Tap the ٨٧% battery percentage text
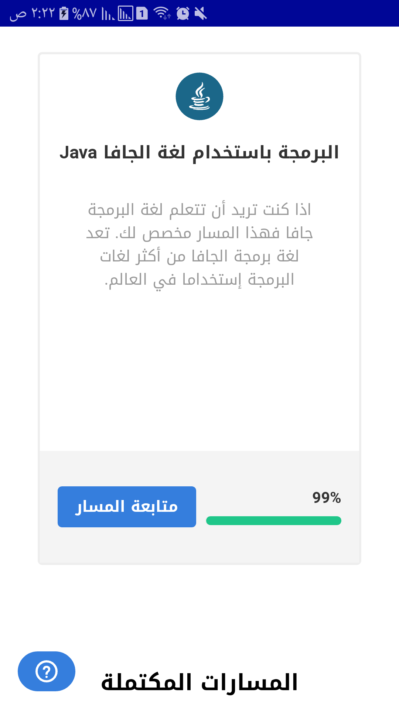The width and height of the screenshot is (399, 709). tap(85, 14)
